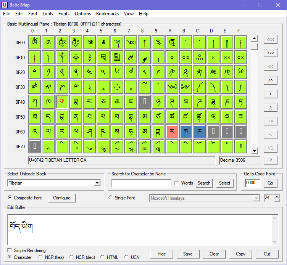Select the character cell at U+0F33

pos(76,87)
